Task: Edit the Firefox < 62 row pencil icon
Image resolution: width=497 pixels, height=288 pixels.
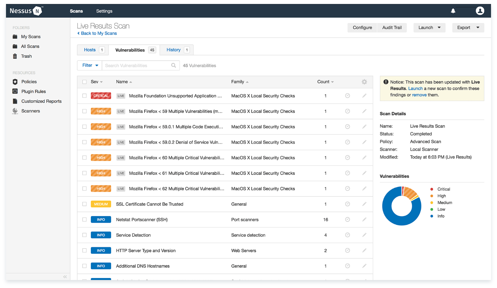Action: pyautogui.click(x=364, y=189)
